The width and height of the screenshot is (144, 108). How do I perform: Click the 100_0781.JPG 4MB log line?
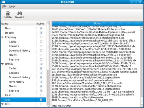[x=82, y=100]
